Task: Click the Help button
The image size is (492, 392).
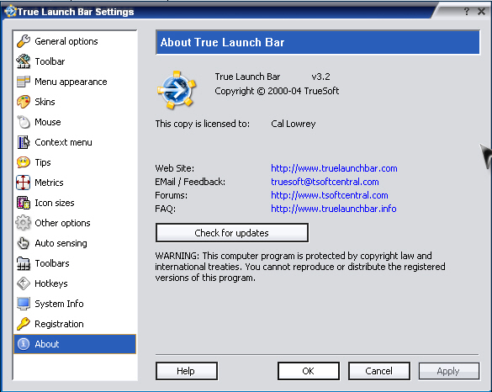Action: coord(187,371)
